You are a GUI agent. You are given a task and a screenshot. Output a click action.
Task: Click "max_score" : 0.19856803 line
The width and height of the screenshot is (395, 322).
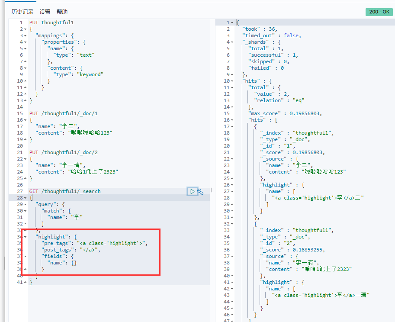pyautogui.click(x=285, y=114)
